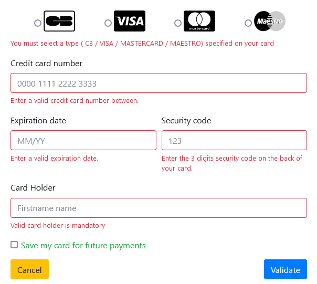Click the 'Credit card number' label

(47, 64)
